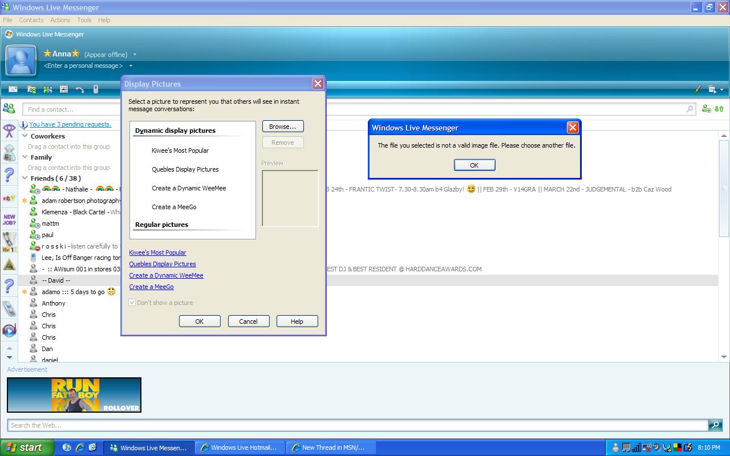Open the status dropdown next to Appear offline

click(135, 55)
